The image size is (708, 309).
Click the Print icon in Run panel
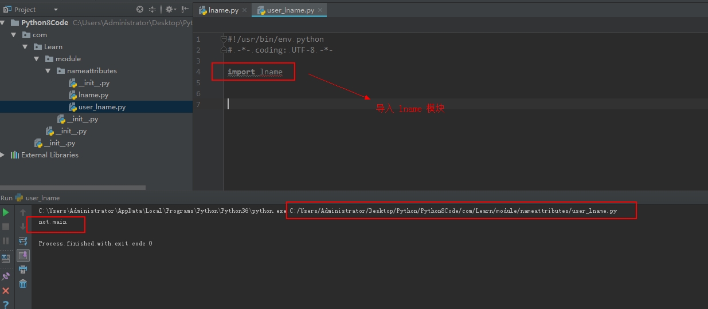pyautogui.click(x=23, y=270)
